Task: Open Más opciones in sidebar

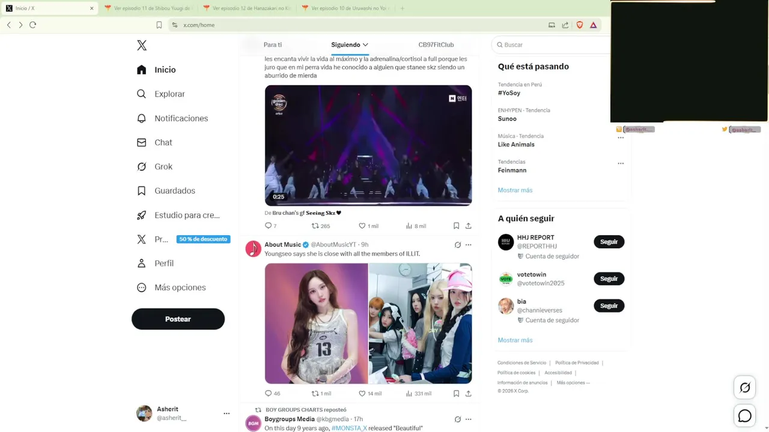Action: pyautogui.click(x=171, y=287)
